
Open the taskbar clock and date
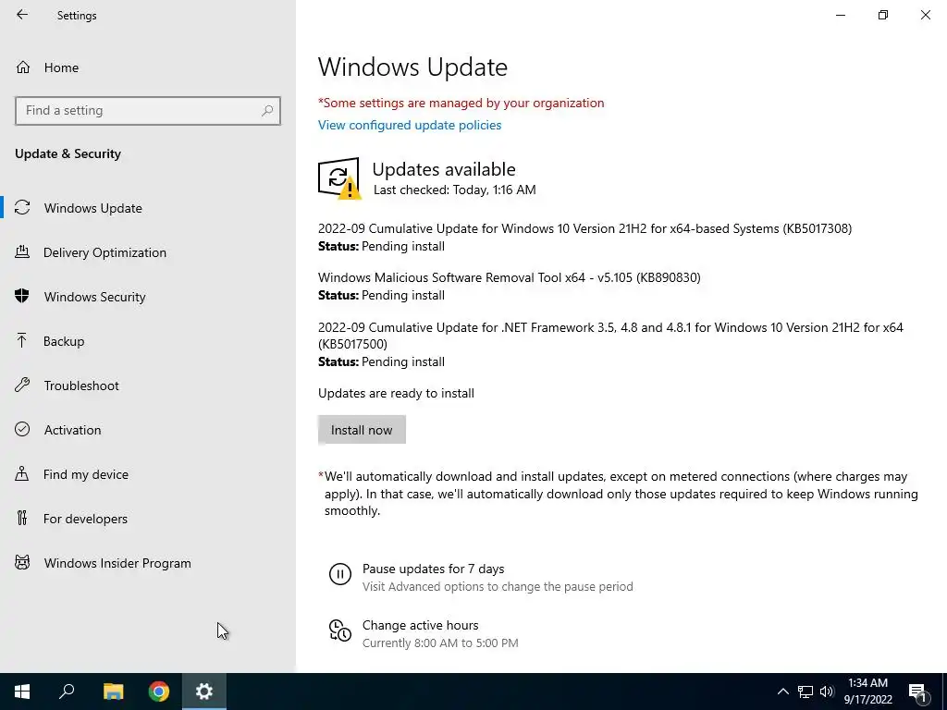tap(867, 692)
